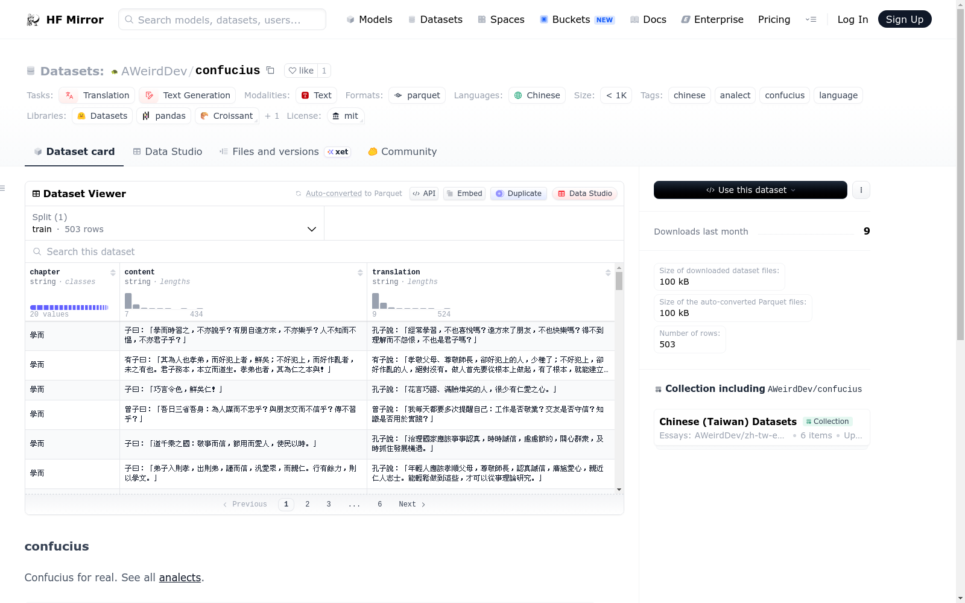The height and width of the screenshot is (603, 965).
Task: Expand the + 1 more libraries
Action: (x=272, y=116)
